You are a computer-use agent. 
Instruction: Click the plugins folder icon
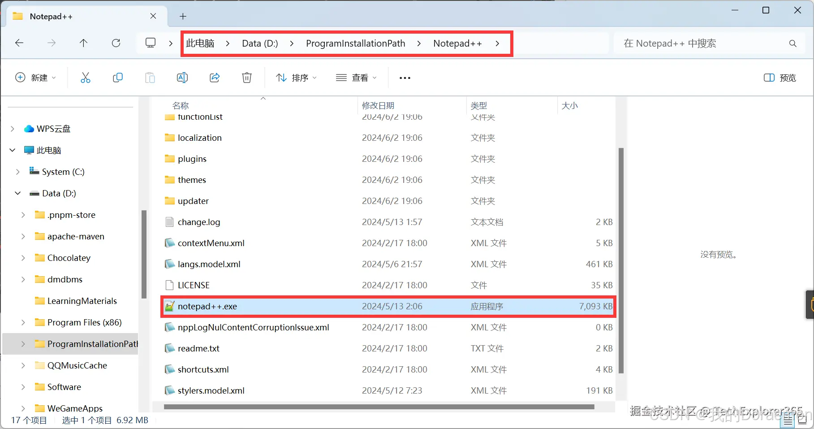click(169, 159)
